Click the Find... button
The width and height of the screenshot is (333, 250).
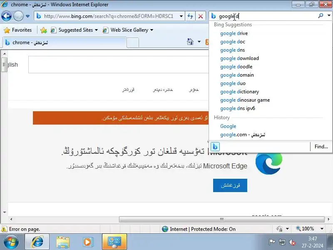[321, 147]
